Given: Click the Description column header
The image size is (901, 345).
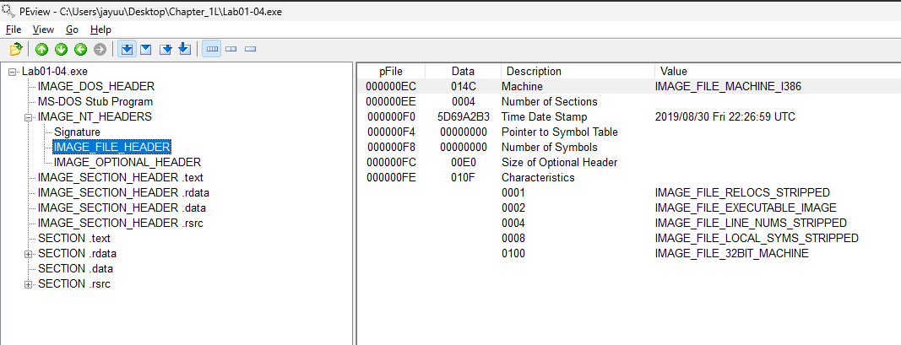Looking at the screenshot, I should pos(578,71).
